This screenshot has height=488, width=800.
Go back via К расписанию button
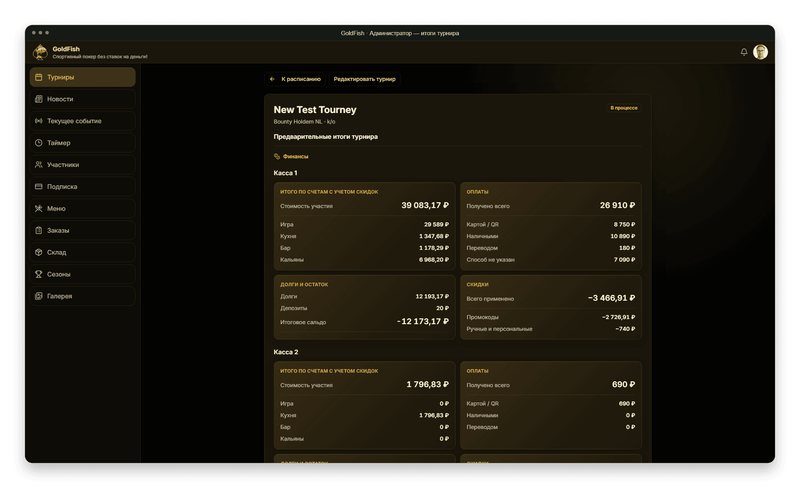(295, 79)
